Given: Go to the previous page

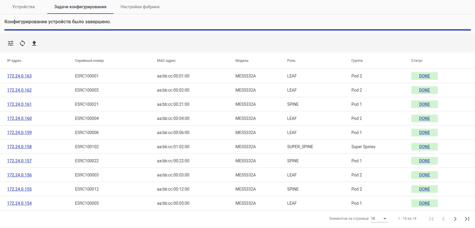Looking at the screenshot, I should click(x=443, y=219).
